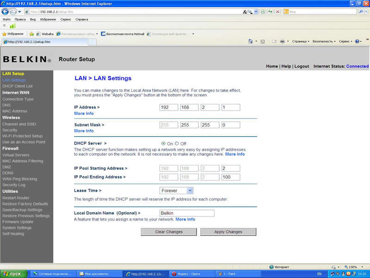
Task: Expand the address bar dropdown arrow
Action: click(256, 11)
